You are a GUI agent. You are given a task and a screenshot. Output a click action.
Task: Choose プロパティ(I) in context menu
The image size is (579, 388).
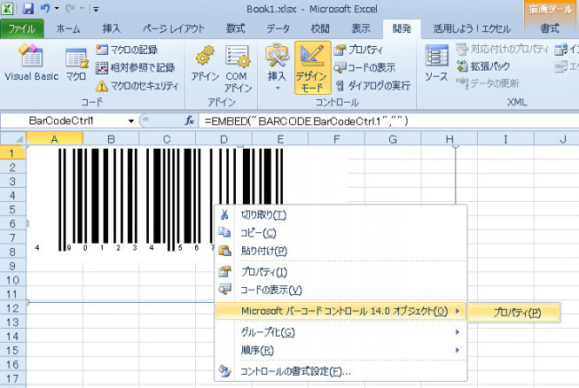(x=340, y=272)
